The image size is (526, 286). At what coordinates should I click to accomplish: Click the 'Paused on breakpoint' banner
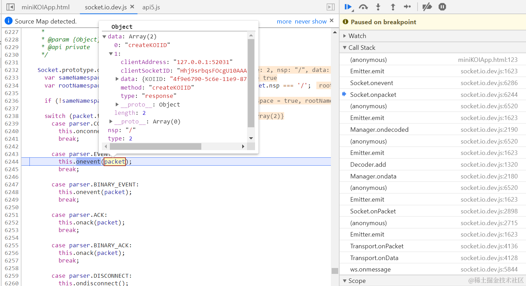point(433,22)
